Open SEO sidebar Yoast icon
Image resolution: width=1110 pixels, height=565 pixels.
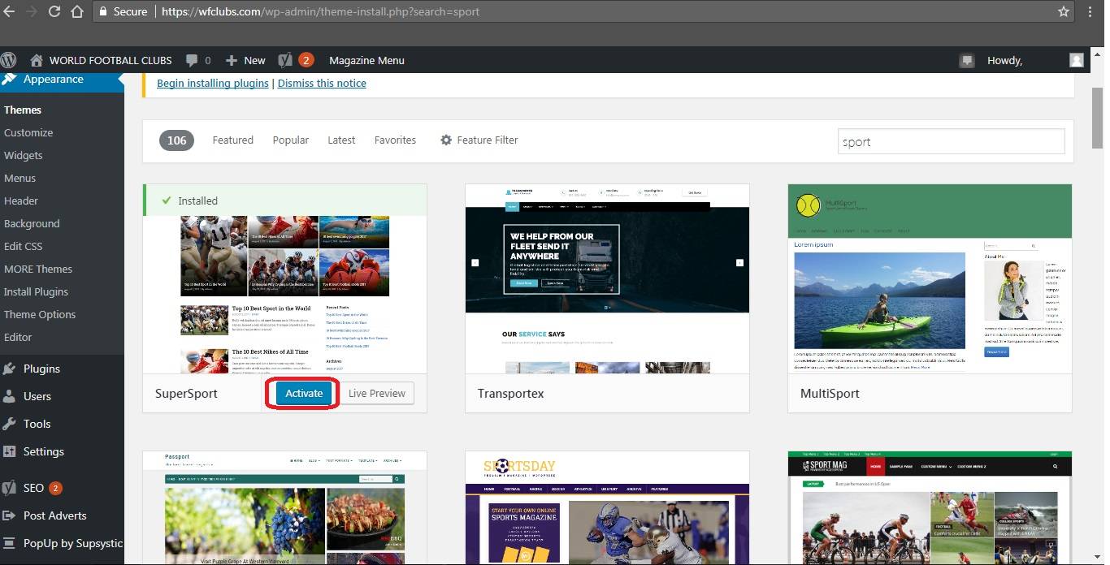click(x=9, y=488)
